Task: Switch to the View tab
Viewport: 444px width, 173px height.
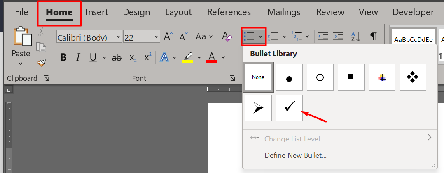Action: pyautogui.click(x=368, y=12)
